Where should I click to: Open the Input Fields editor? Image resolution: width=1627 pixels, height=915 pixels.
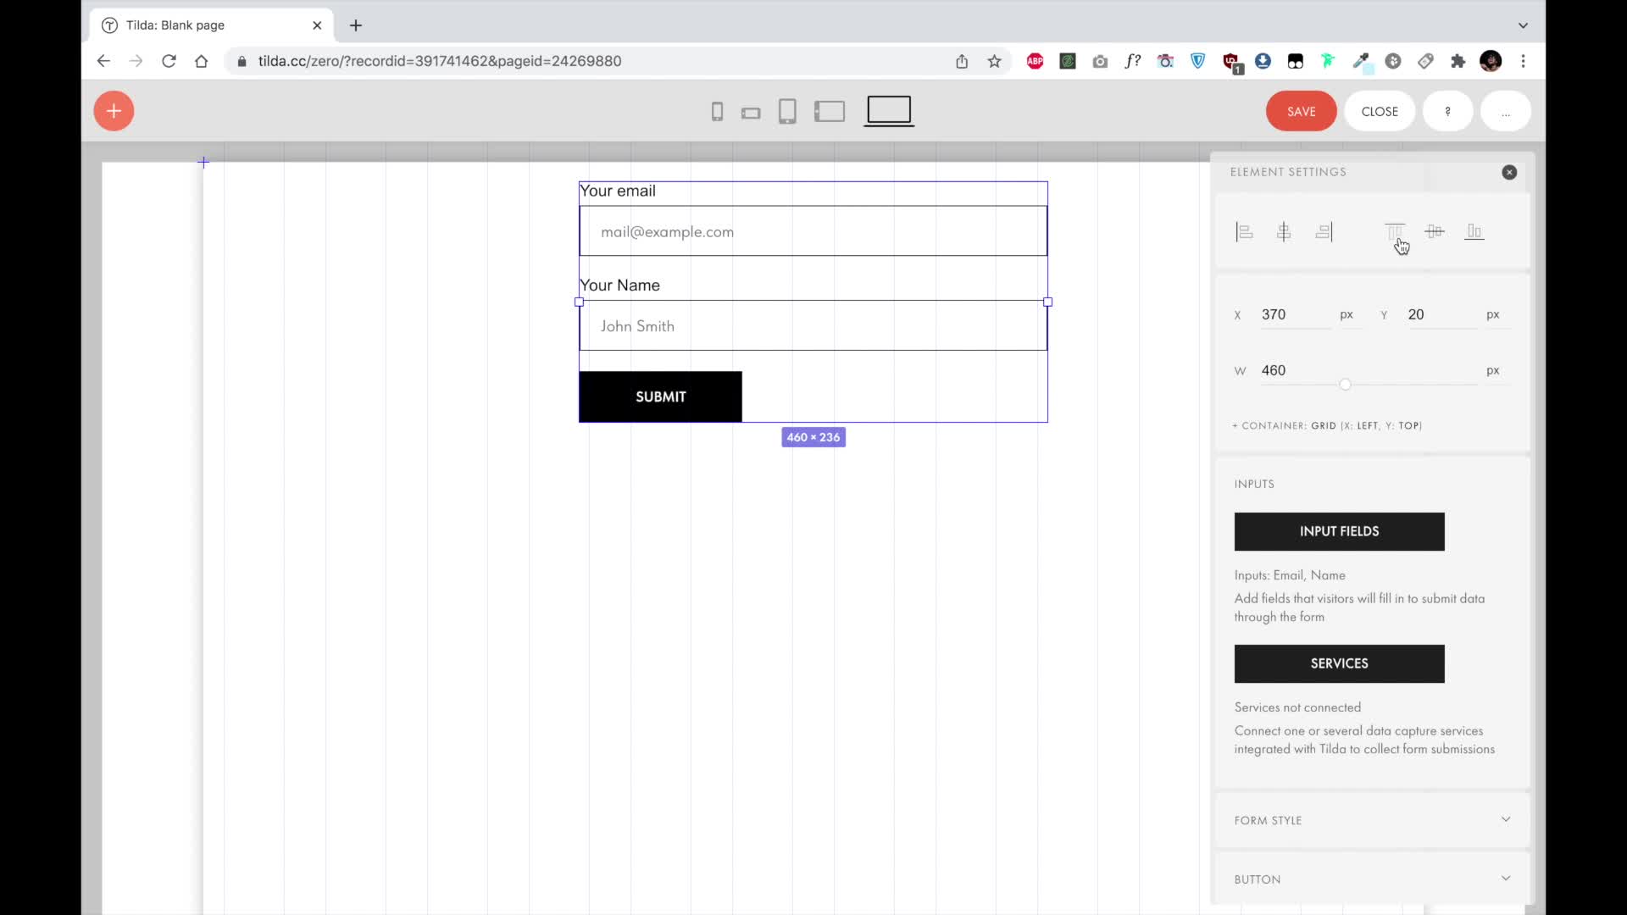point(1339,531)
